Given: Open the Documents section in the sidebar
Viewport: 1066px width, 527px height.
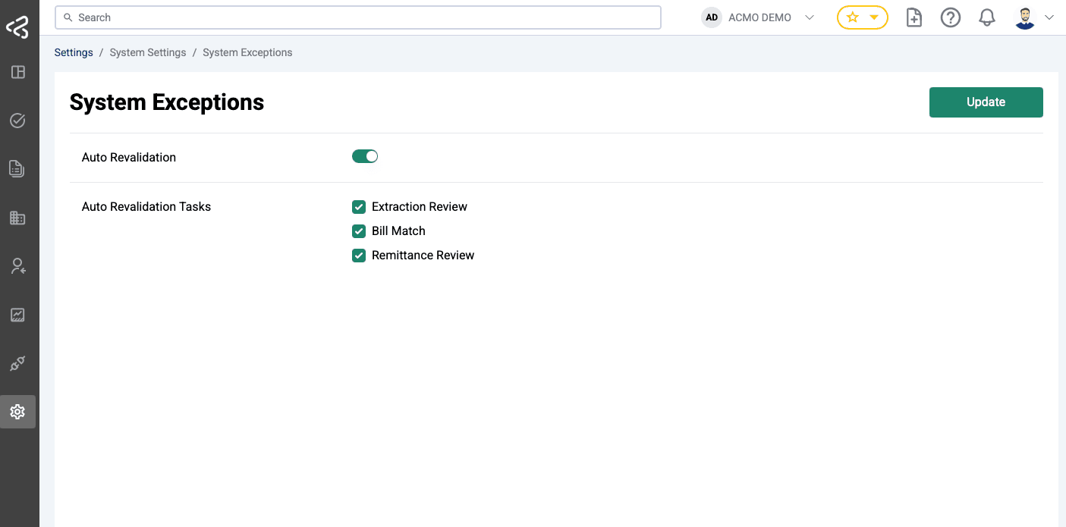Looking at the screenshot, I should point(18,168).
